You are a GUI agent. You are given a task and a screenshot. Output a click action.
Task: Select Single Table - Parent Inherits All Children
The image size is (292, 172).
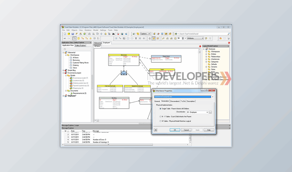(160, 108)
